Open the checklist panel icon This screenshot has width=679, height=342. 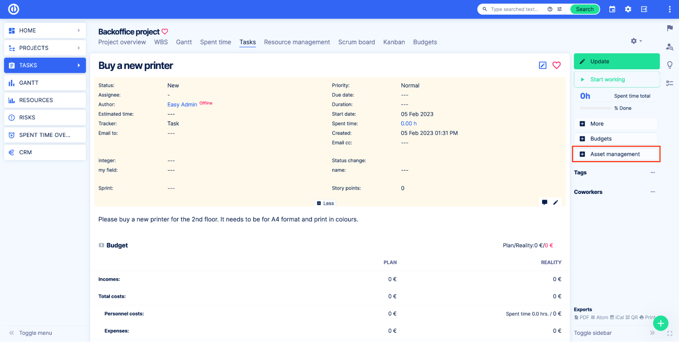tap(669, 83)
